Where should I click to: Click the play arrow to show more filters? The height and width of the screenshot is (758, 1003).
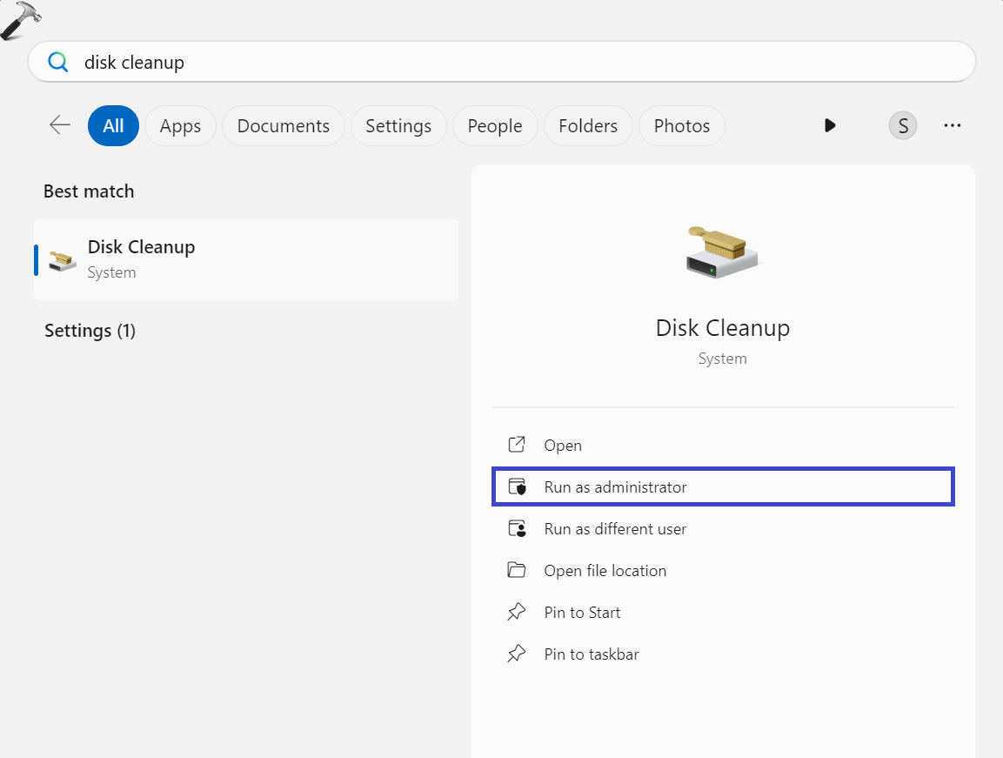[x=829, y=125]
